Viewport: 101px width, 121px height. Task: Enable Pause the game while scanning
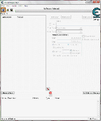pyautogui.click(x=53, y=56)
